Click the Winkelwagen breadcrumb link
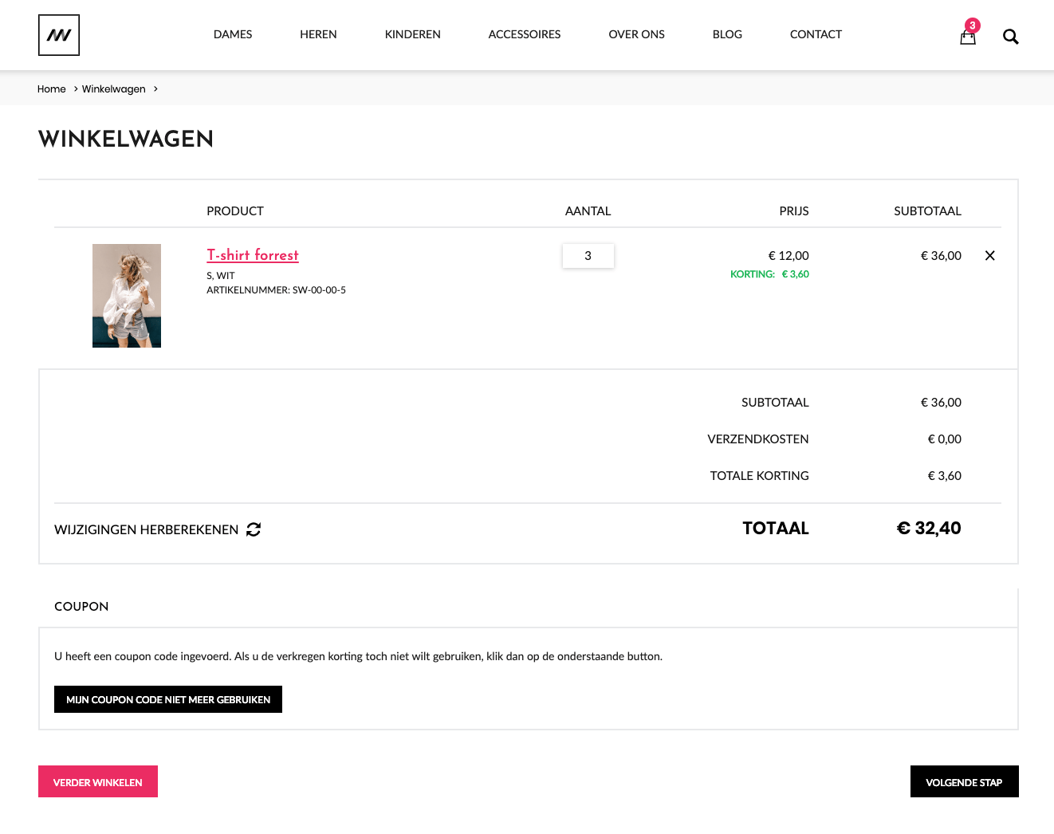 [114, 89]
